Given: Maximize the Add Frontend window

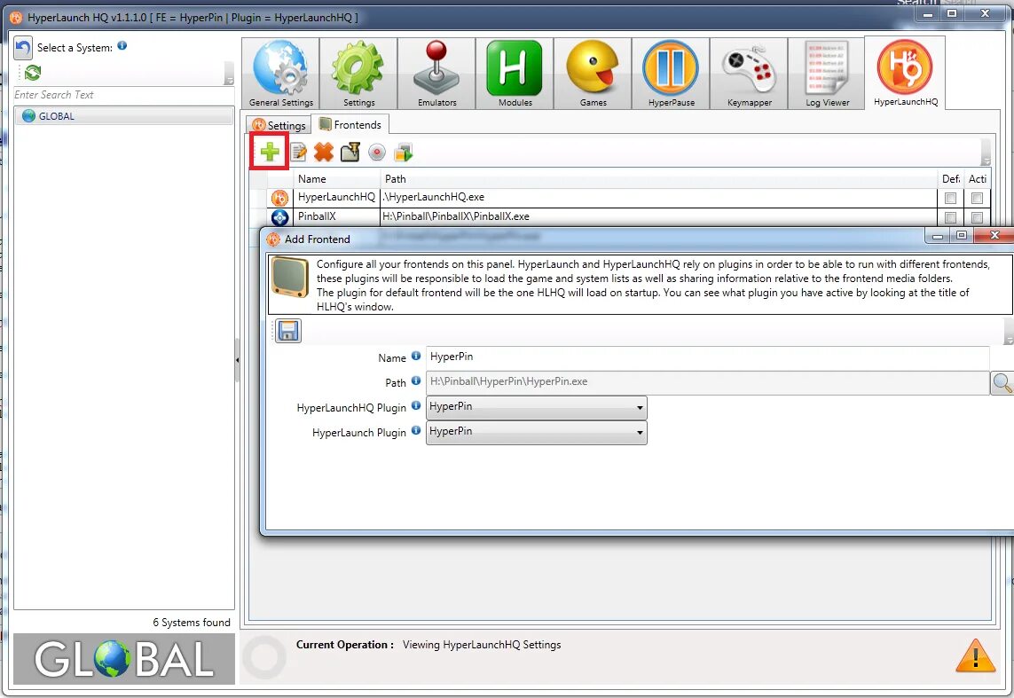Looking at the screenshot, I should pos(961,235).
